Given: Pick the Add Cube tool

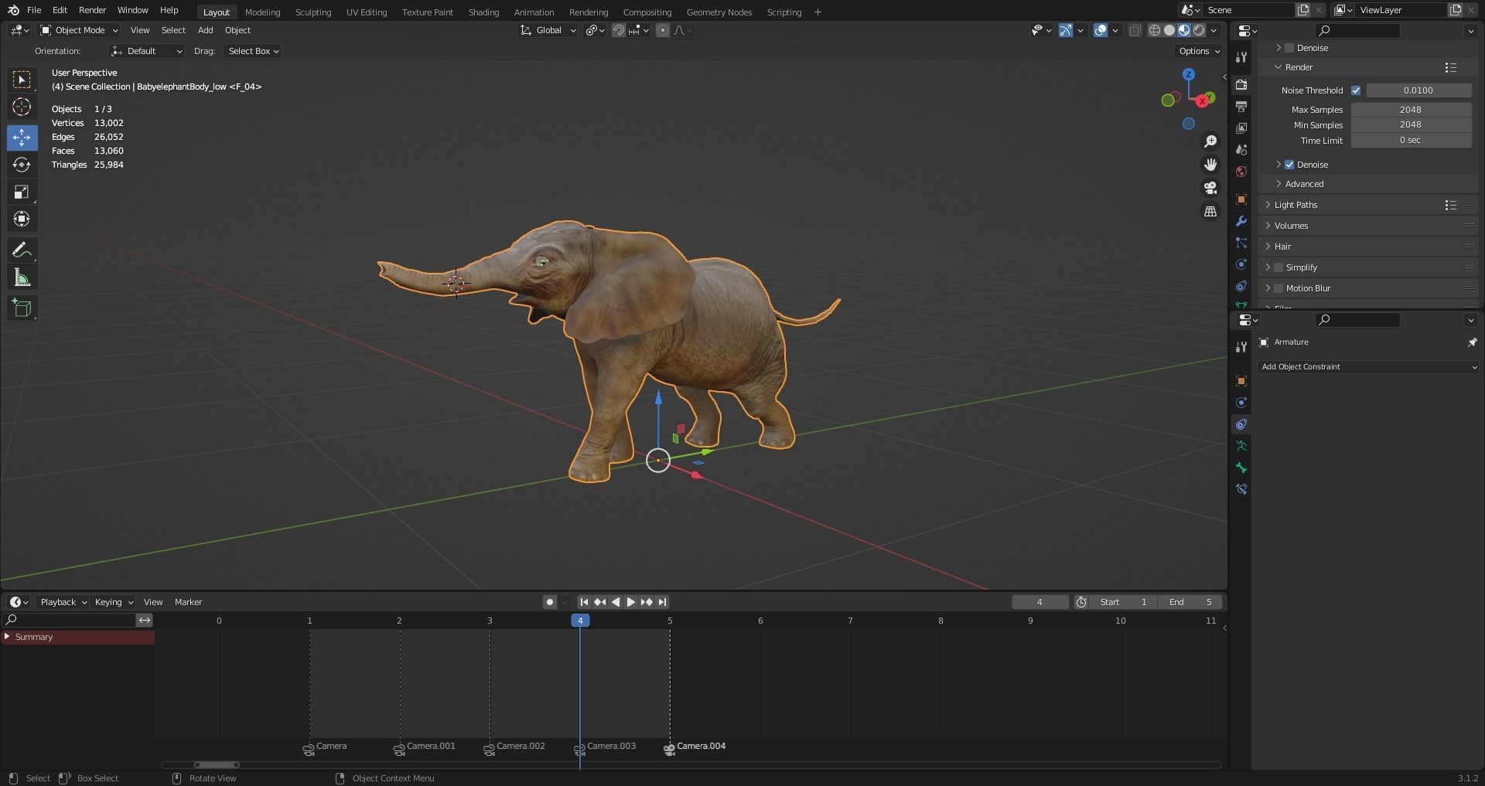Looking at the screenshot, I should (22, 308).
